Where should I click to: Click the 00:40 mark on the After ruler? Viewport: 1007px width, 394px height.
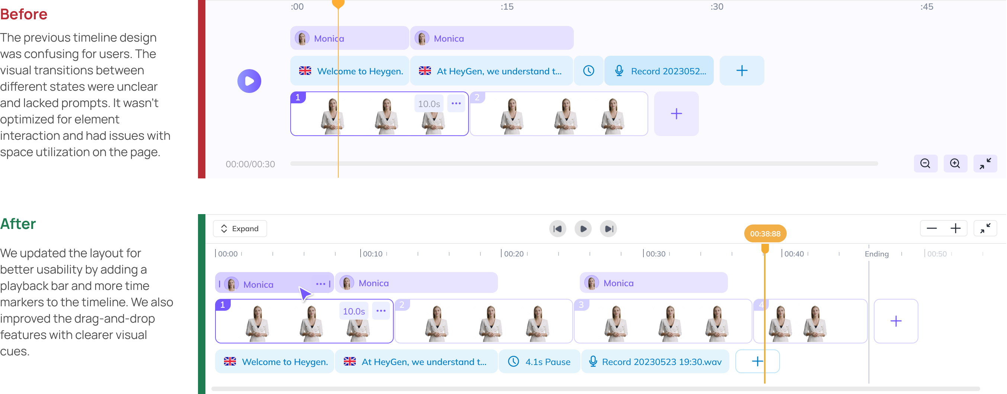pyautogui.click(x=793, y=254)
